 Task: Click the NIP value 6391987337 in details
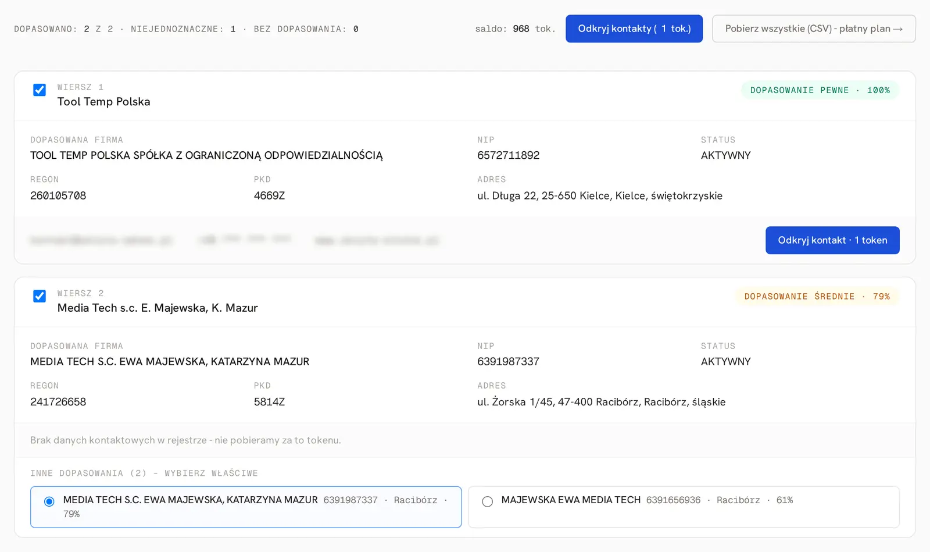tap(509, 362)
